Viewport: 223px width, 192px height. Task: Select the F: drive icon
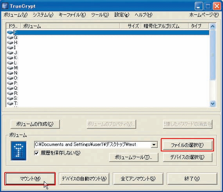(x=10, y=32)
